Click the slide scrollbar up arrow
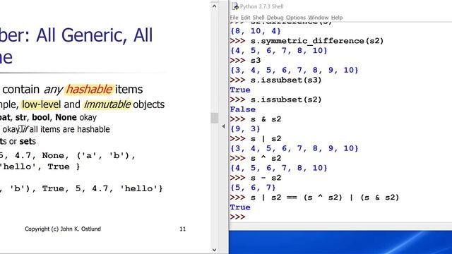This screenshot has width=452, height=254. (x=214, y=6)
